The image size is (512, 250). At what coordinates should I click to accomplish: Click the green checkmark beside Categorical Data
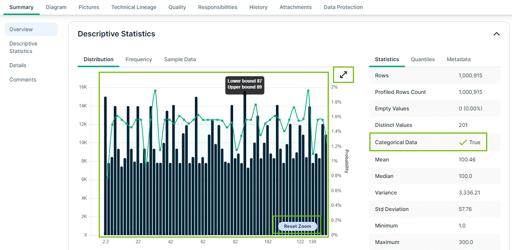point(463,142)
